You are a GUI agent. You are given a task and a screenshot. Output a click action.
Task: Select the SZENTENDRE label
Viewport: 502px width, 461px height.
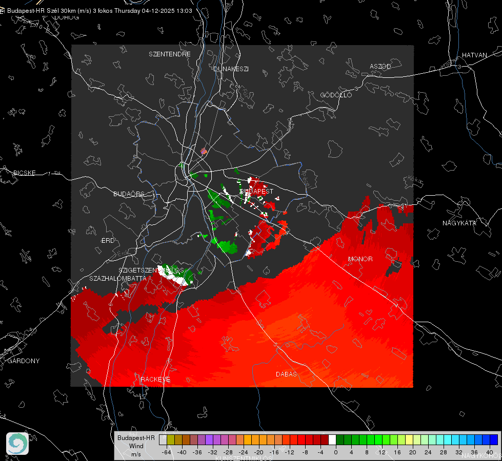[x=170, y=54]
